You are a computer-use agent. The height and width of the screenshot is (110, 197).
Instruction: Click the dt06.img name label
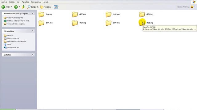pos(49,23)
